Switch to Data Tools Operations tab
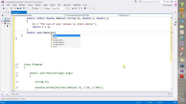This screenshot has width=186, height=104. (x=10, y=99)
